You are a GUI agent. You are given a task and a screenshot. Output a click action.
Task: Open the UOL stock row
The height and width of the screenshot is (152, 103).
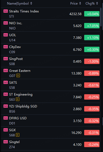[50, 38]
